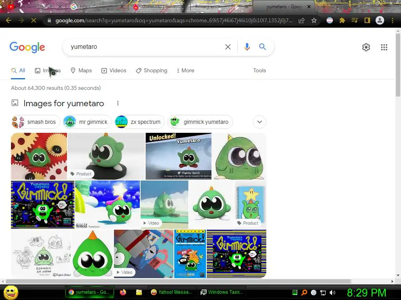Close the yumetaro Google tab
The height and width of the screenshot is (300, 401).
[x=309, y=7]
